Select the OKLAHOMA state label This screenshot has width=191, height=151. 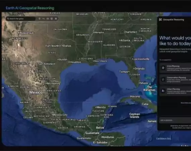pyautogui.click(x=60, y=29)
